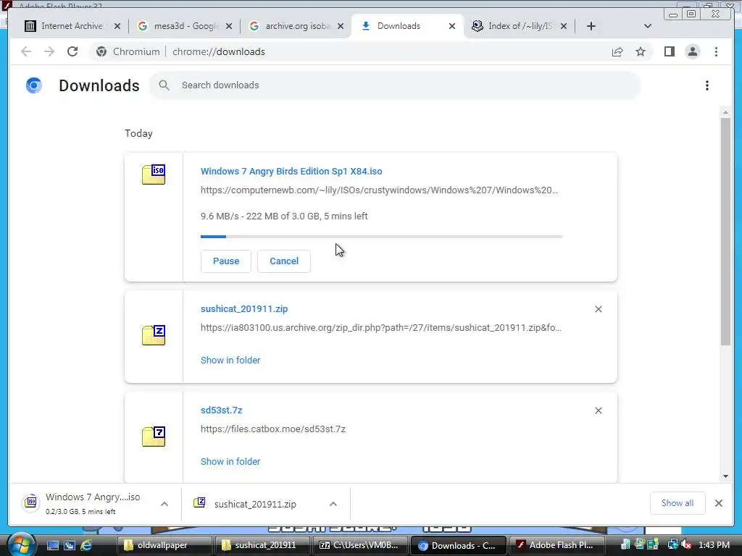Focus the Search downloads field
Screen dimensions: 742x556
395,85
